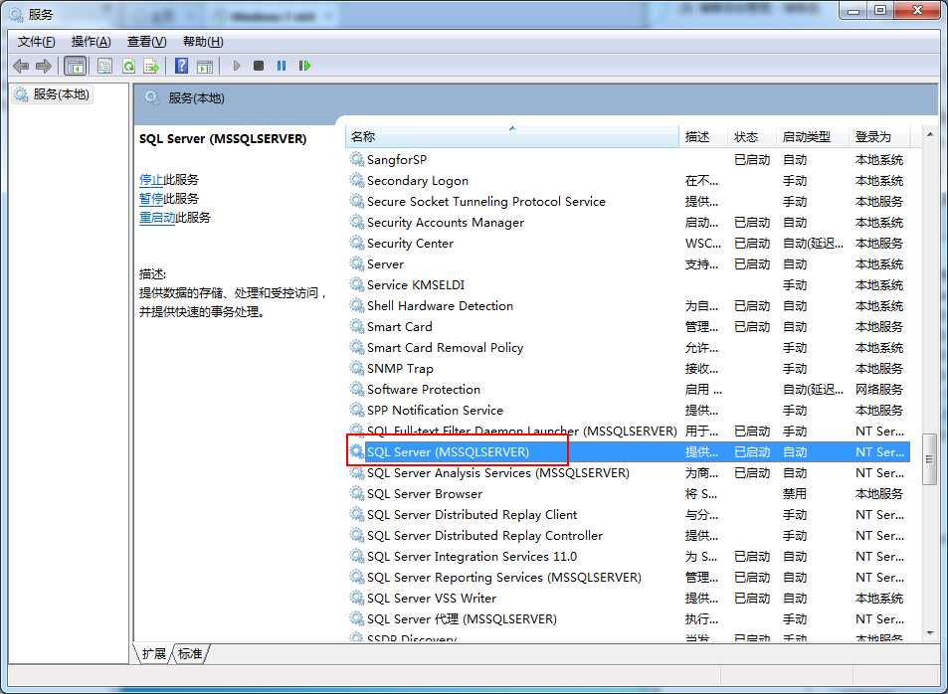Select the SQL Server (MSSQLSERVER) row
Screen dimensions: 948x694
click(628, 451)
